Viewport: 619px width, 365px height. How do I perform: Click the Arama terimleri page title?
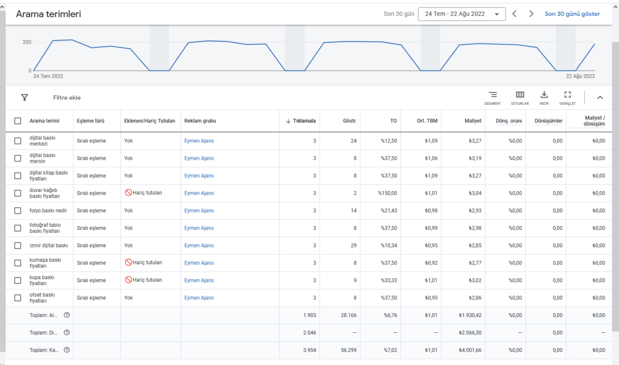point(49,14)
